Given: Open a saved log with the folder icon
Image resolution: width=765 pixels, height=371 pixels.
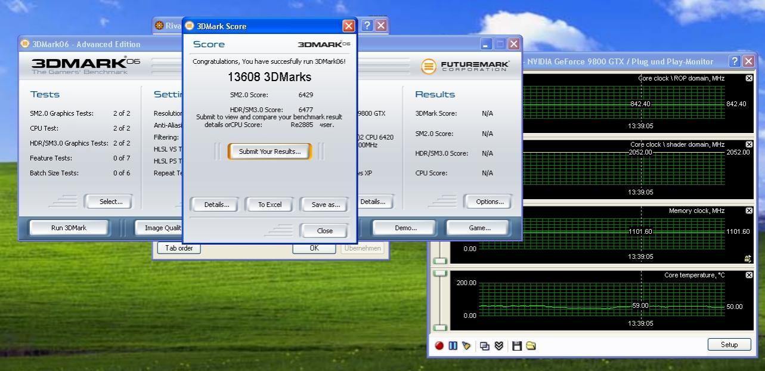Looking at the screenshot, I should (531, 345).
